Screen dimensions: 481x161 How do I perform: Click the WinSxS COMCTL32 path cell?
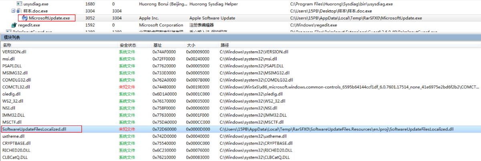[x=349, y=87]
